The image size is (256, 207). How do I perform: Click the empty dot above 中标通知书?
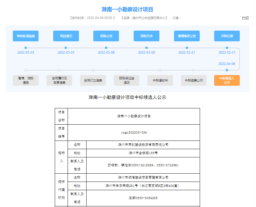[160, 70]
